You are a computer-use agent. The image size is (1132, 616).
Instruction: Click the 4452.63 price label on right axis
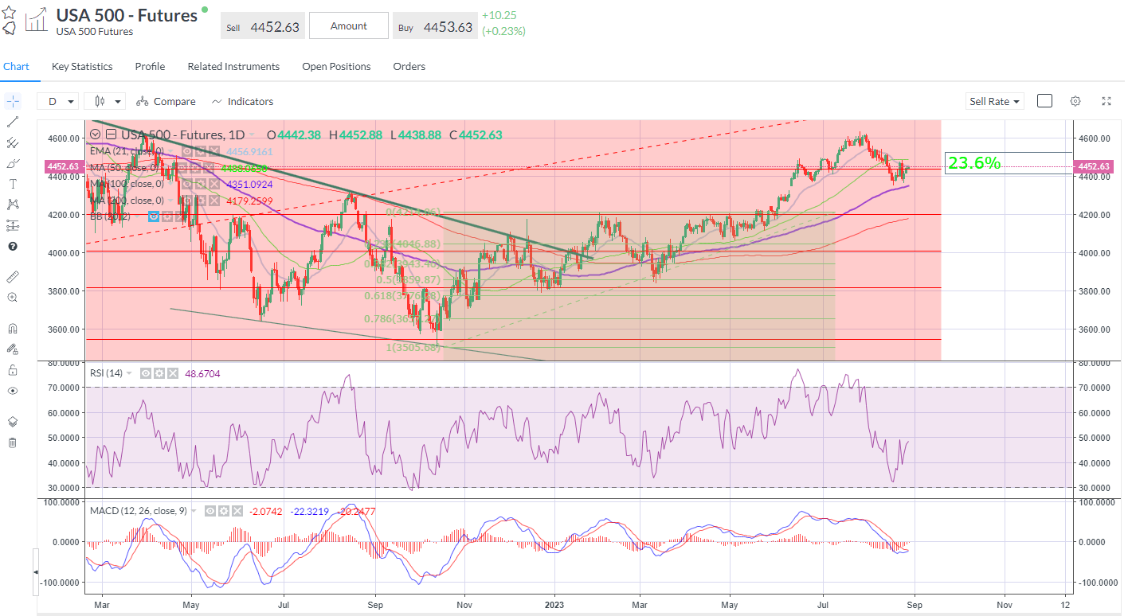tap(1094, 166)
